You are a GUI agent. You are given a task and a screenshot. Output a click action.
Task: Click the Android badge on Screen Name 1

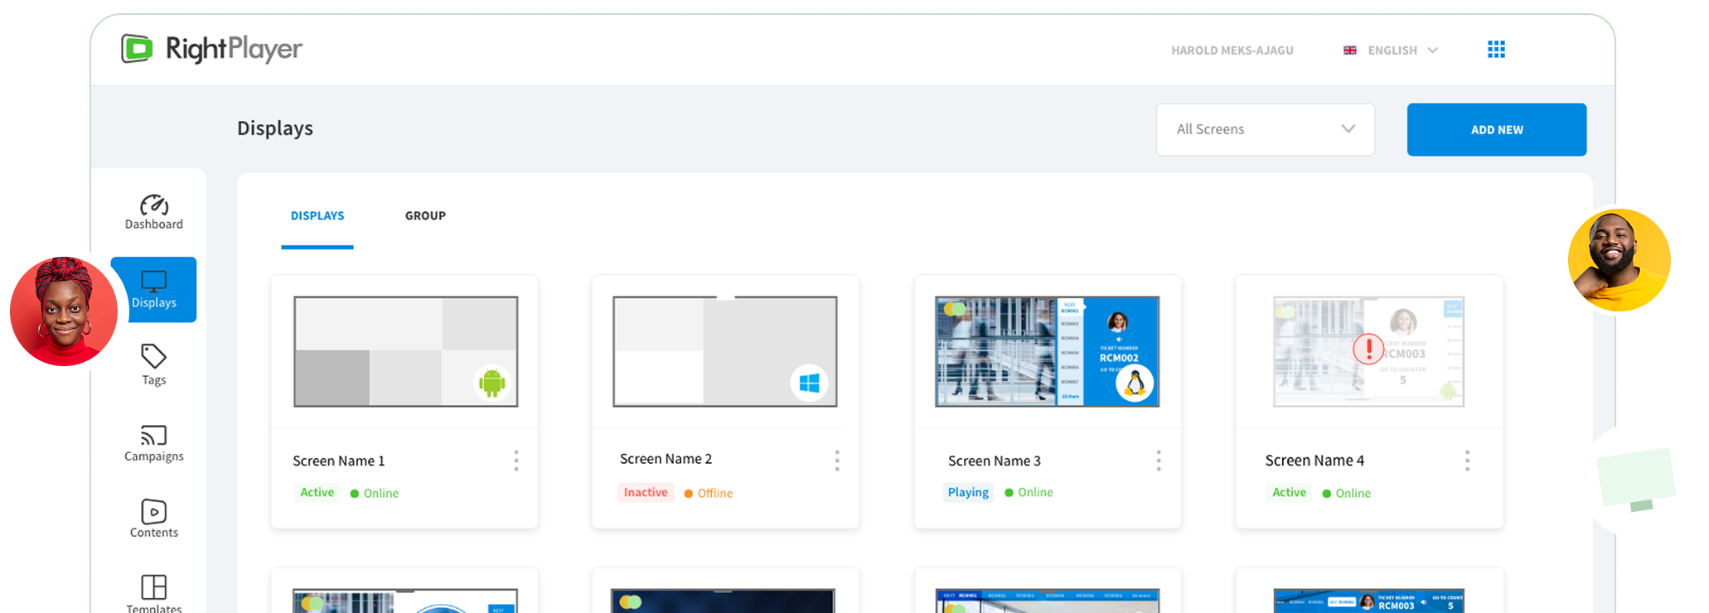tap(492, 383)
